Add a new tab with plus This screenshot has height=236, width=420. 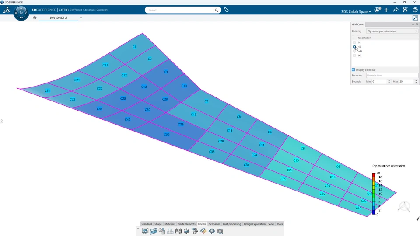(81, 17)
